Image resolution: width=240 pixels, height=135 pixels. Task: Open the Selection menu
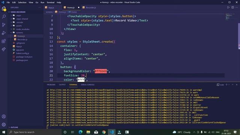coord(22,2)
